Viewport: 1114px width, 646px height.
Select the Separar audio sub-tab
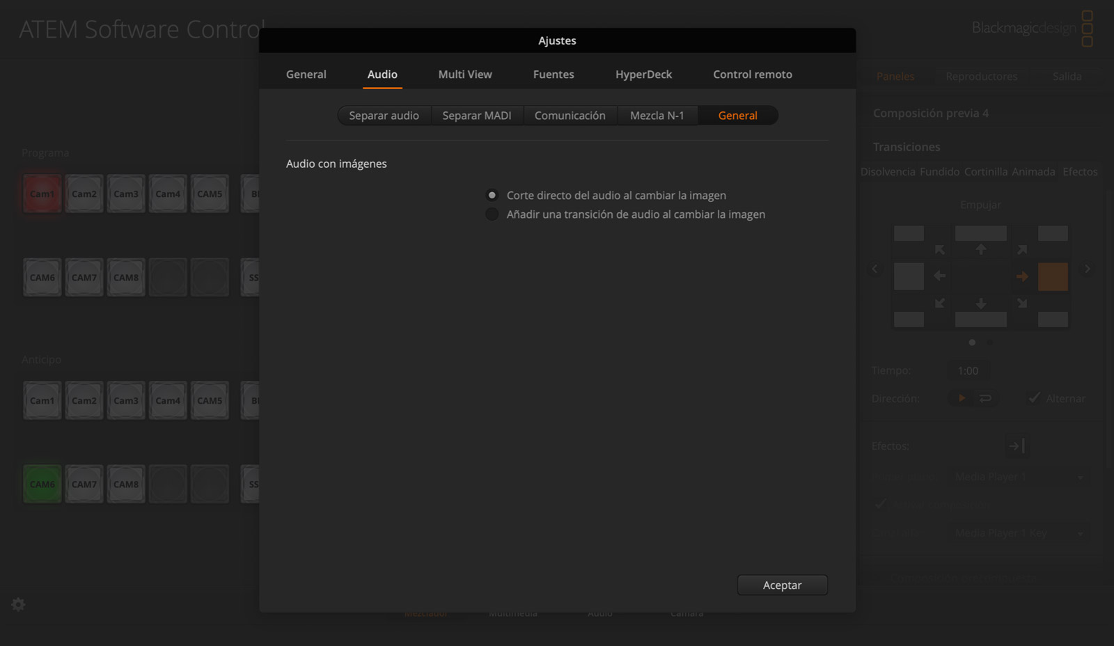click(384, 116)
